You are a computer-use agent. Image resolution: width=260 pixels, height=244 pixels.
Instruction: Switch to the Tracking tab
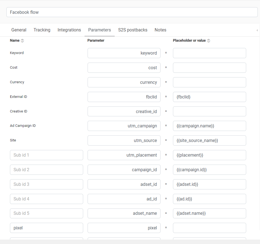pyautogui.click(x=42, y=30)
